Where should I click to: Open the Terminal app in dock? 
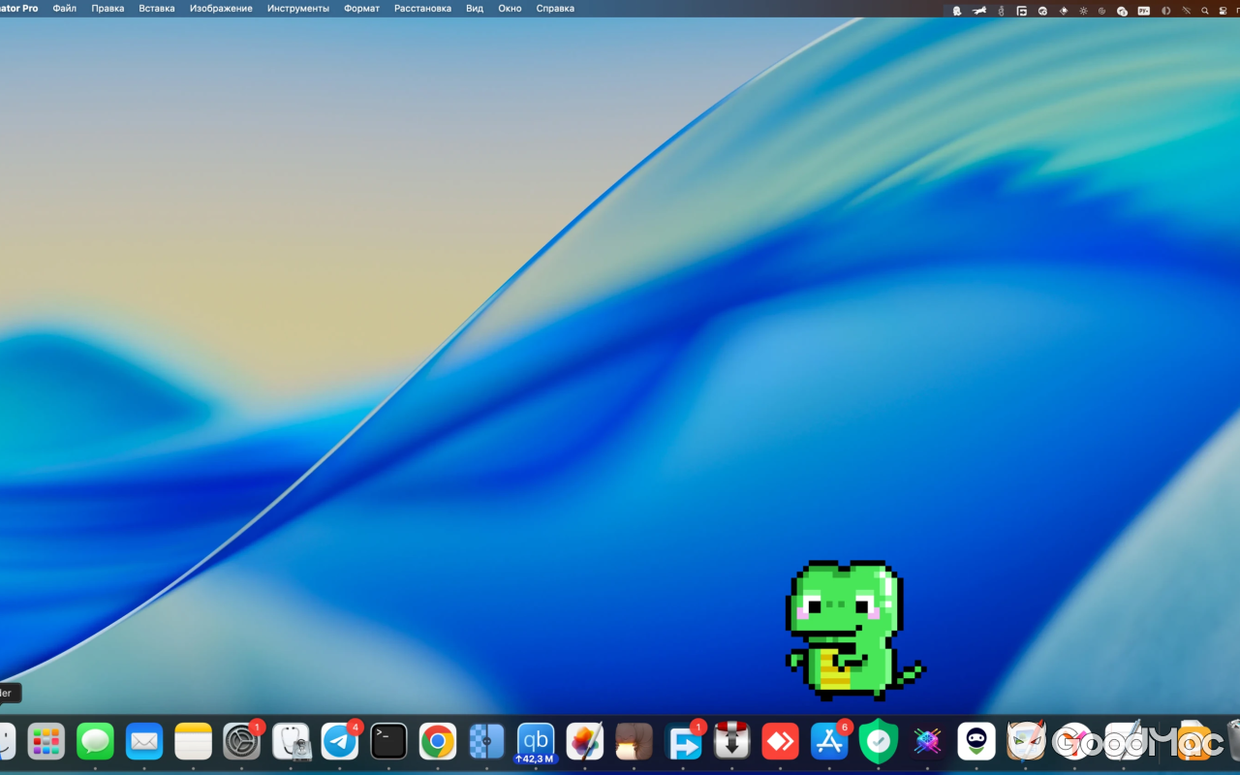pyautogui.click(x=388, y=742)
